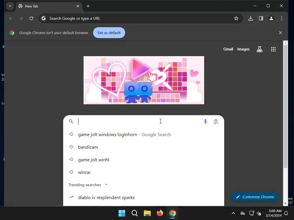
Task: Open Customize Chrome button
Action: pos(255,197)
